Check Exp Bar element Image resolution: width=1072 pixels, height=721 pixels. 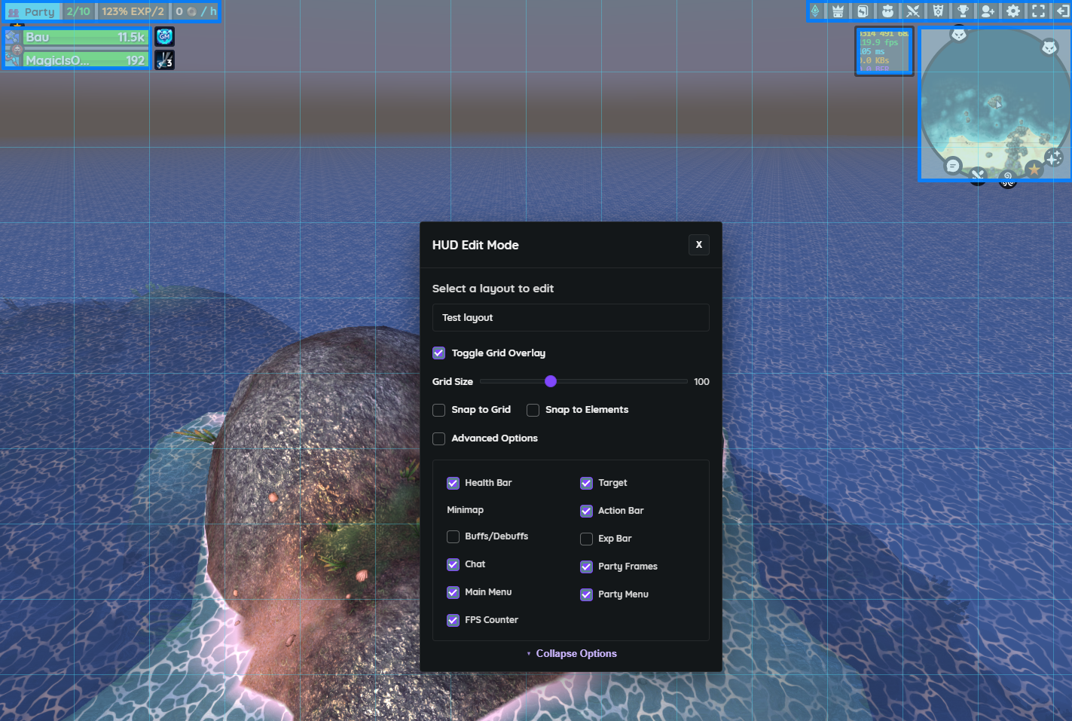[586, 539]
